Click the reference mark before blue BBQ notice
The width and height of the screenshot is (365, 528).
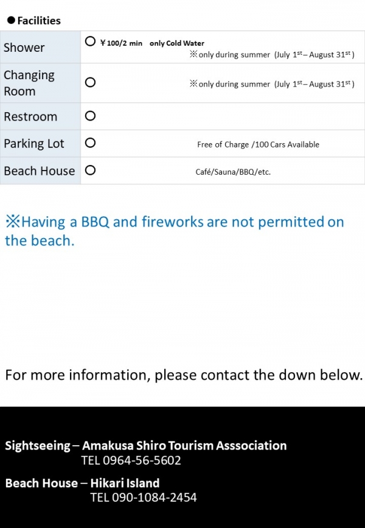tap(13, 222)
